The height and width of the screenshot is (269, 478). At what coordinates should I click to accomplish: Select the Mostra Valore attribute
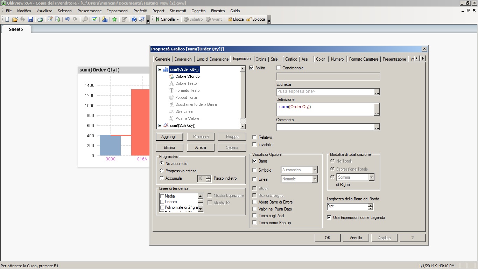(x=184, y=118)
